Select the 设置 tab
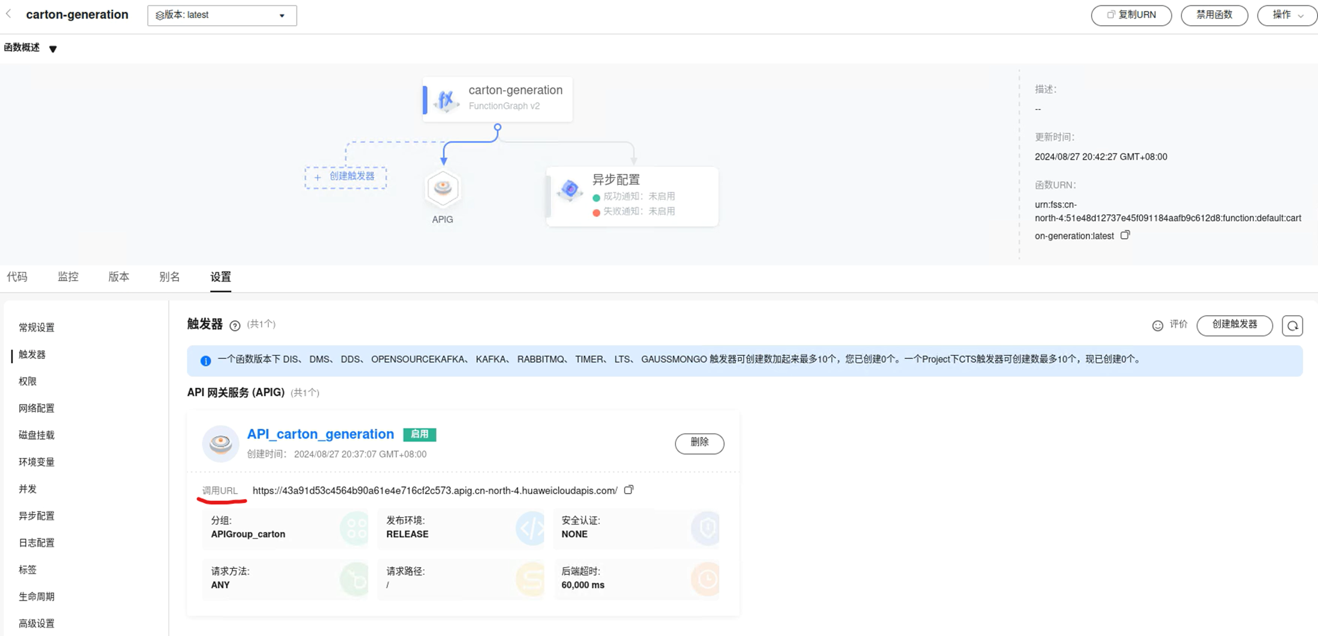This screenshot has width=1318, height=636. [220, 276]
